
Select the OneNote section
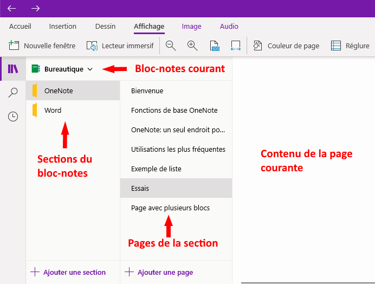coord(73,91)
